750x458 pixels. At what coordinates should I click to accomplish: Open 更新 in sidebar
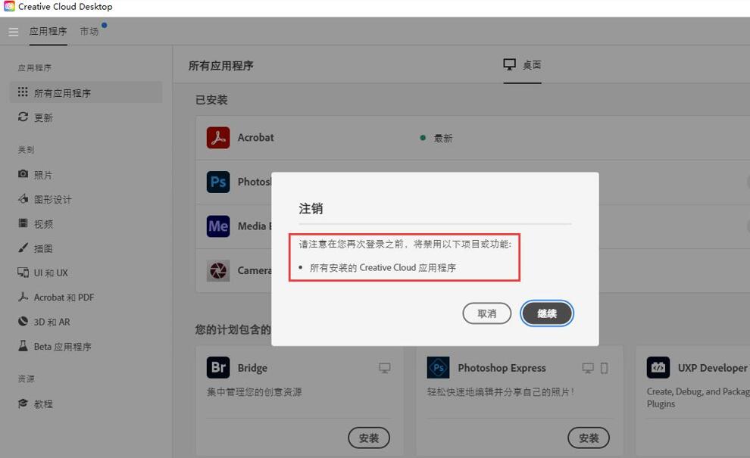pyautogui.click(x=43, y=117)
